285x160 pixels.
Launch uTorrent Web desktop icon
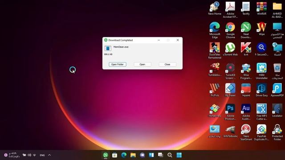coord(230,49)
